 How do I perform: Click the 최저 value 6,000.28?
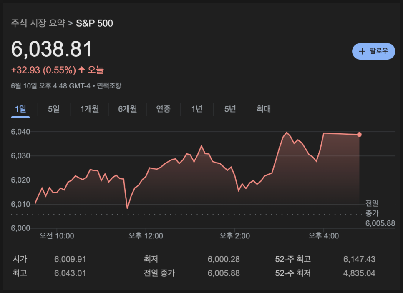[224, 259]
